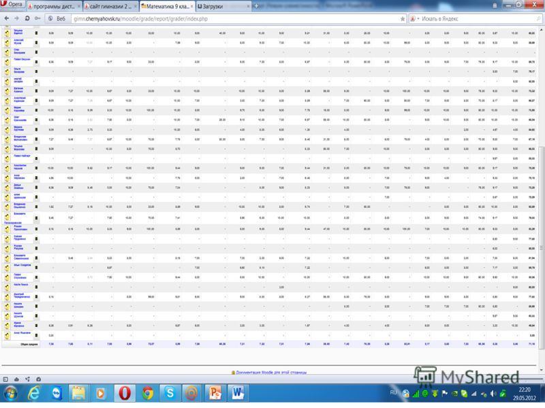545x408 pixels.
Task: Open the volume speaker tray icon
Action: (x=493, y=394)
